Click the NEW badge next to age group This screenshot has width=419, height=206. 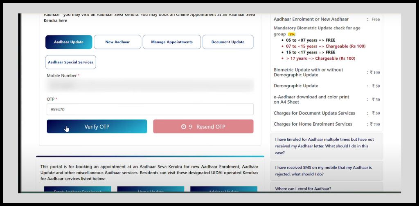(x=291, y=34)
